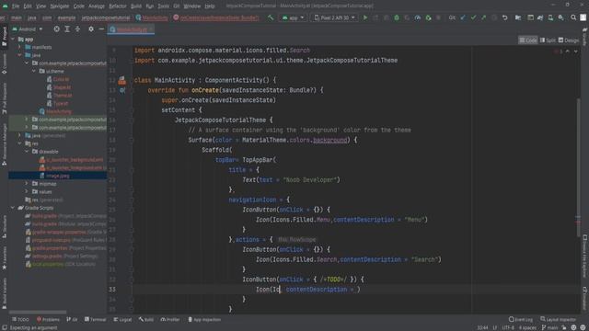The height and width of the screenshot is (331, 589).
Task: Click the Rollback undo arrow icon
Action: point(505,17)
